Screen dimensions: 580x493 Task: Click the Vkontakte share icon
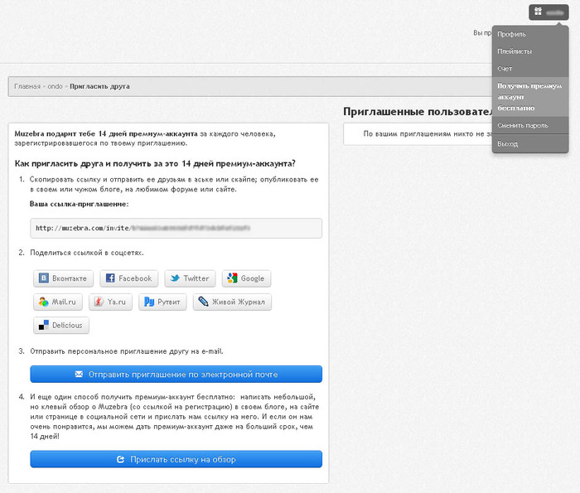[x=44, y=278]
